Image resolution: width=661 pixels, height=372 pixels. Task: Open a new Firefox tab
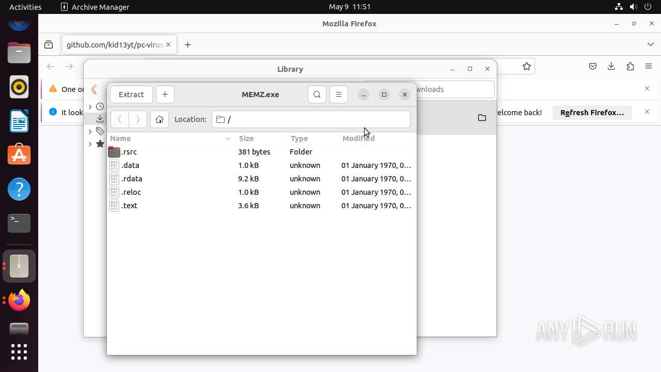(x=187, y=45)
